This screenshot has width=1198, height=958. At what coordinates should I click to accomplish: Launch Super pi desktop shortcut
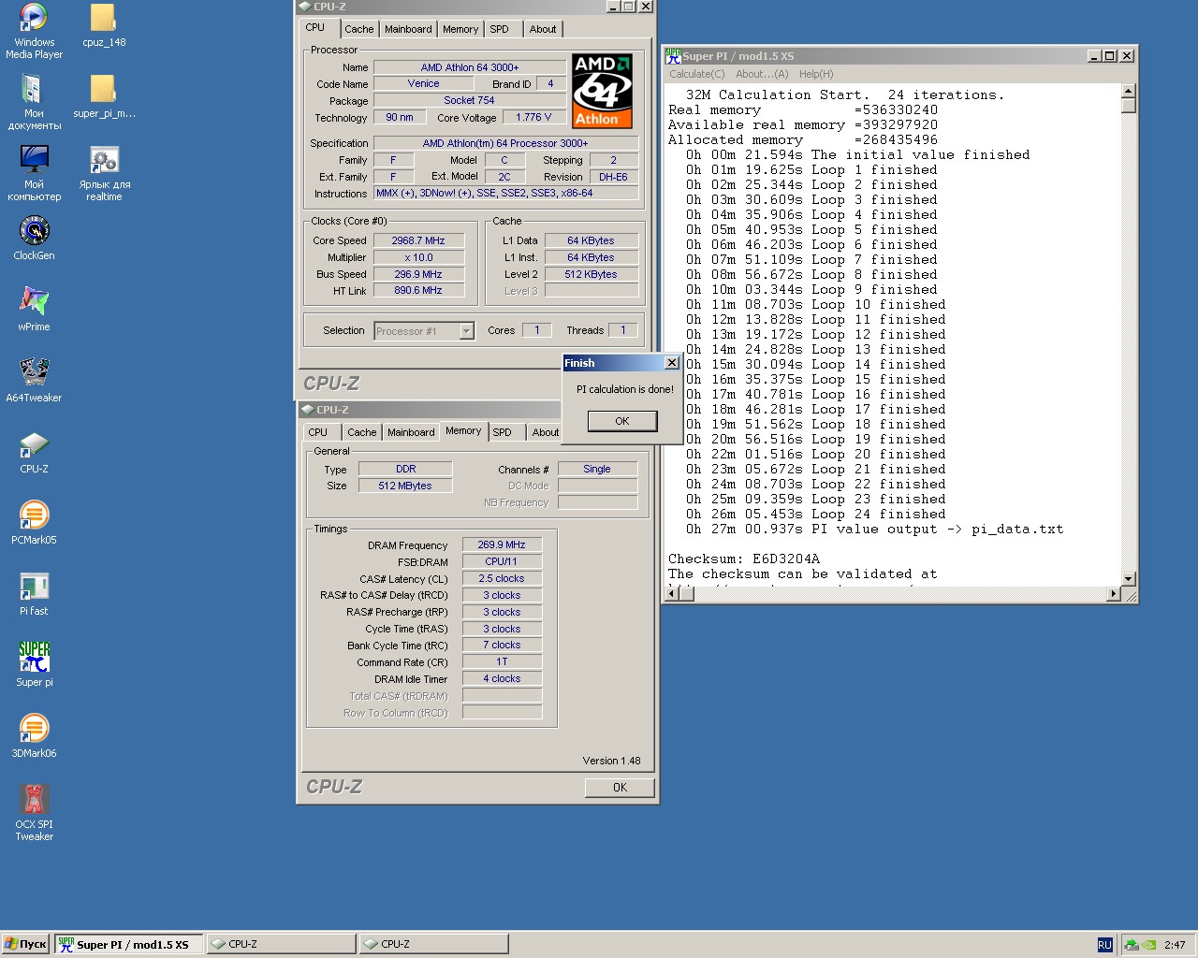coord(34,664)
